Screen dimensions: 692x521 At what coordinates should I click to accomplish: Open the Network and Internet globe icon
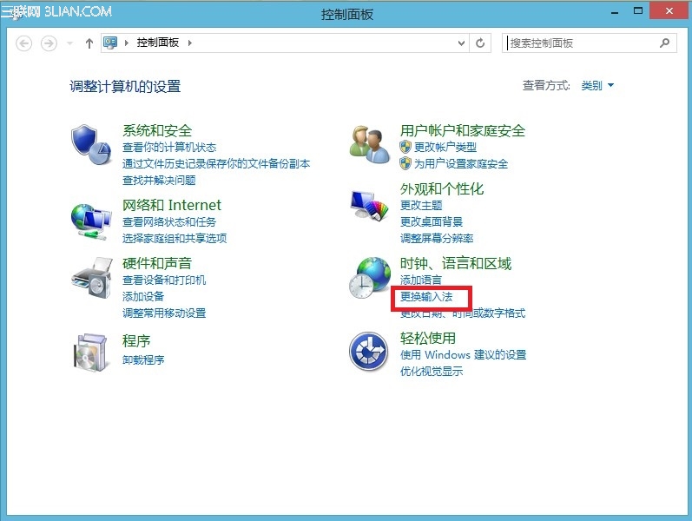point(91,221)
